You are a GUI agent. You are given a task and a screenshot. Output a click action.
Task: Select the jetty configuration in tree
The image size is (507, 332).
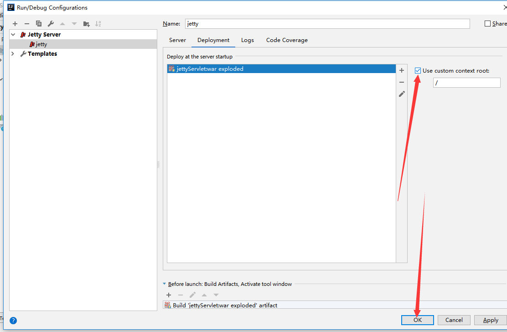[83, 44]
